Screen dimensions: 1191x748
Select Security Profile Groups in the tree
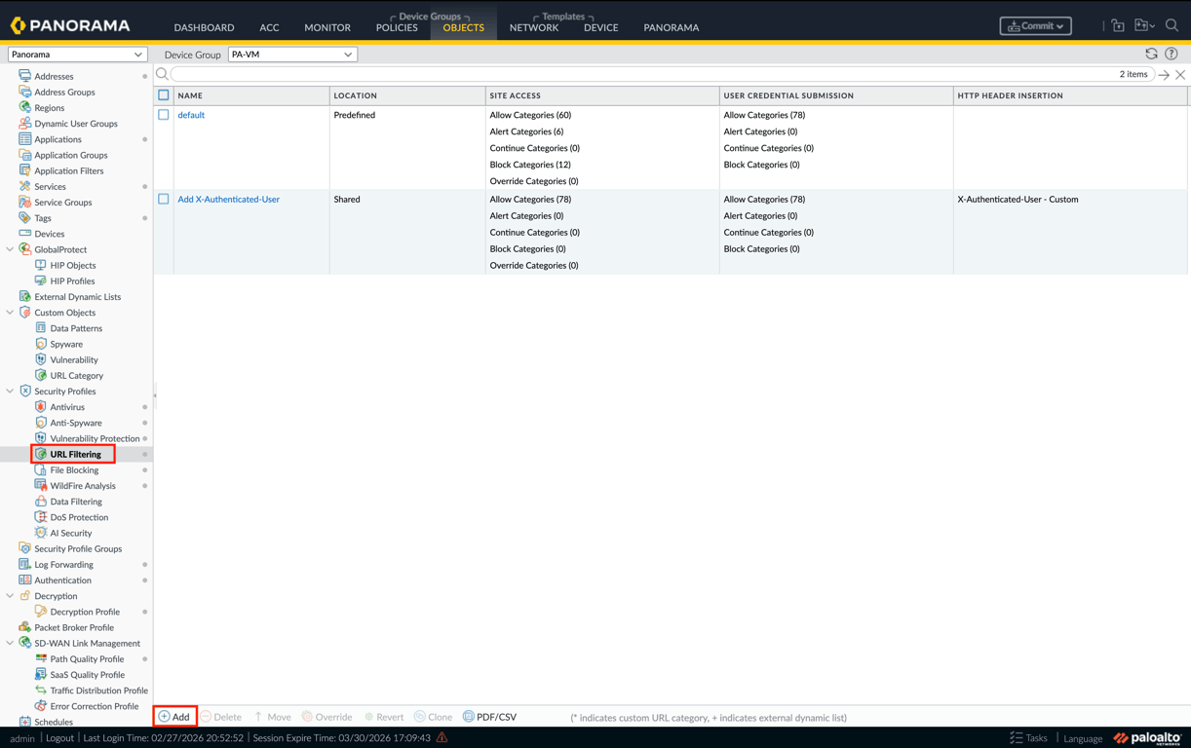(x=78, y=548)
